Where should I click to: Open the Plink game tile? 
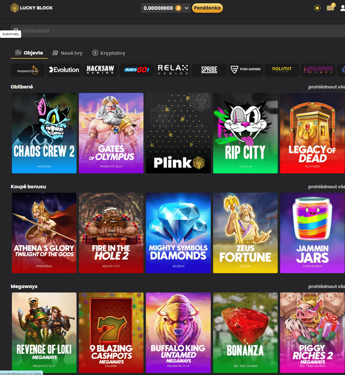point(178,133)
